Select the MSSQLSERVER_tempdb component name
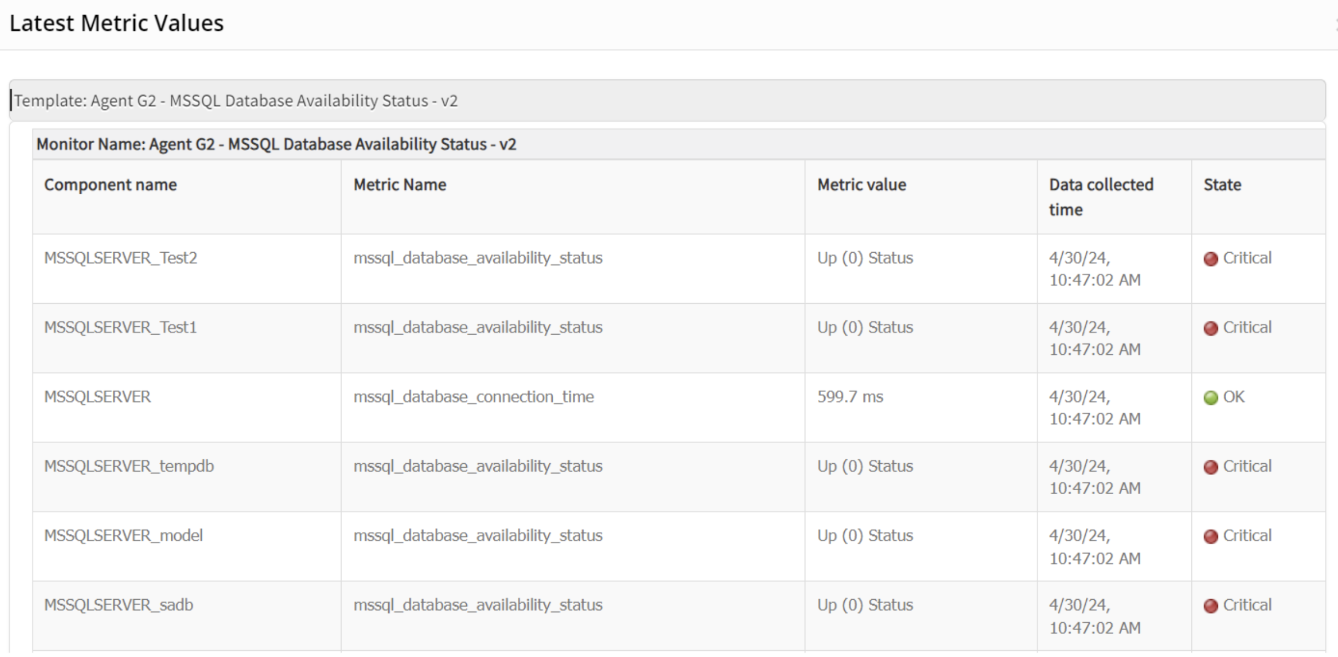 point(129,466)
